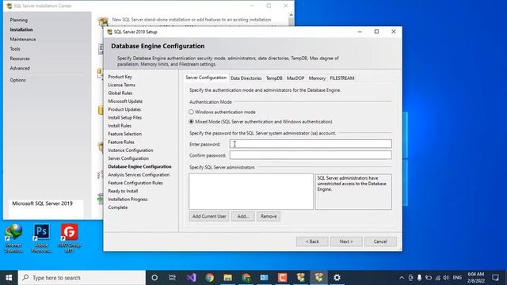Viewport: 507px width, 285px height.
Task: Click Product Key setup step
Action: 120,77
